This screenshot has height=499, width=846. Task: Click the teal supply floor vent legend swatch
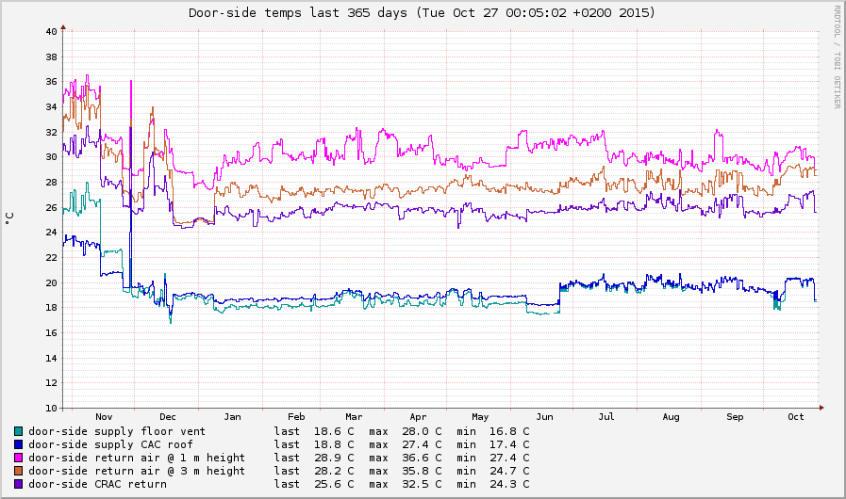pos(18,431)
